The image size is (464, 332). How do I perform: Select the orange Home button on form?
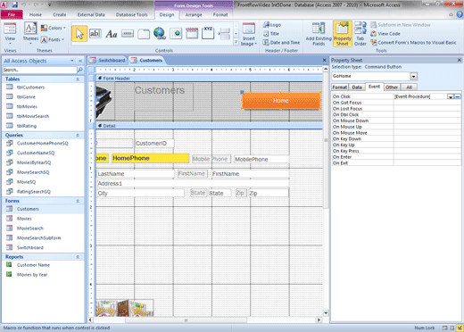[281, 101]
